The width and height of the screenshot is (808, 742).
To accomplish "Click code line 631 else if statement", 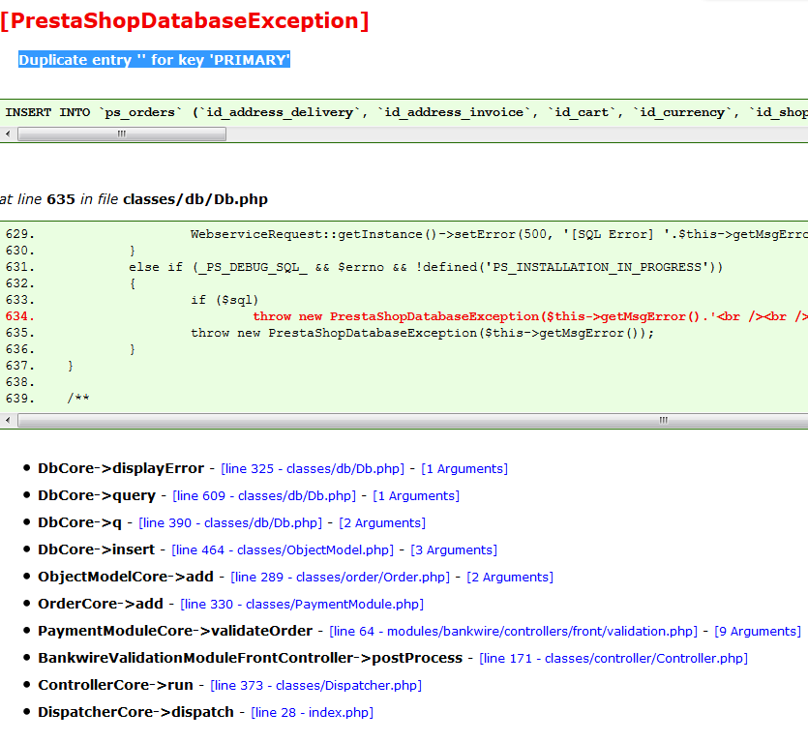I will pos(426,267).
